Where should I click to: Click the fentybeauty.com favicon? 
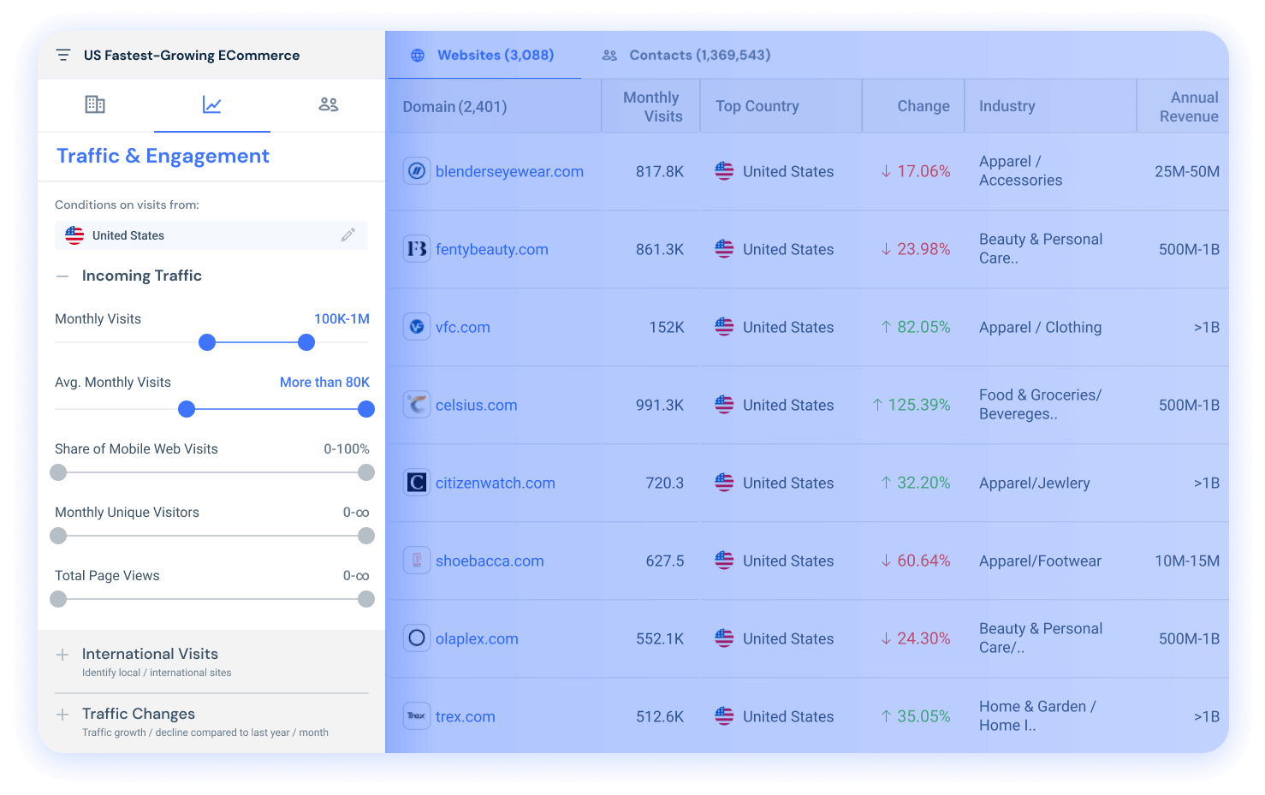pos(417,249)
